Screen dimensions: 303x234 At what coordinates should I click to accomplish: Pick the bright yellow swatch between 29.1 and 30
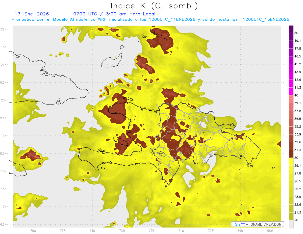(x=291, y=162)
